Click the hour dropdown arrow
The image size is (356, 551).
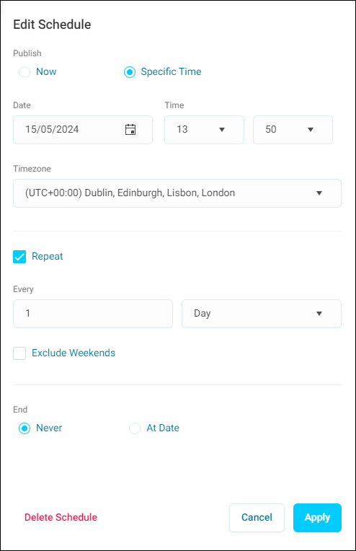(x=222, y=130)
